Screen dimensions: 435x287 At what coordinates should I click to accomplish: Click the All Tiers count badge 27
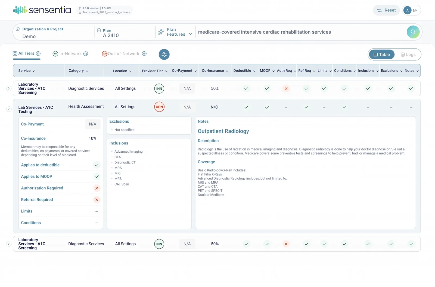pos(38,53)
